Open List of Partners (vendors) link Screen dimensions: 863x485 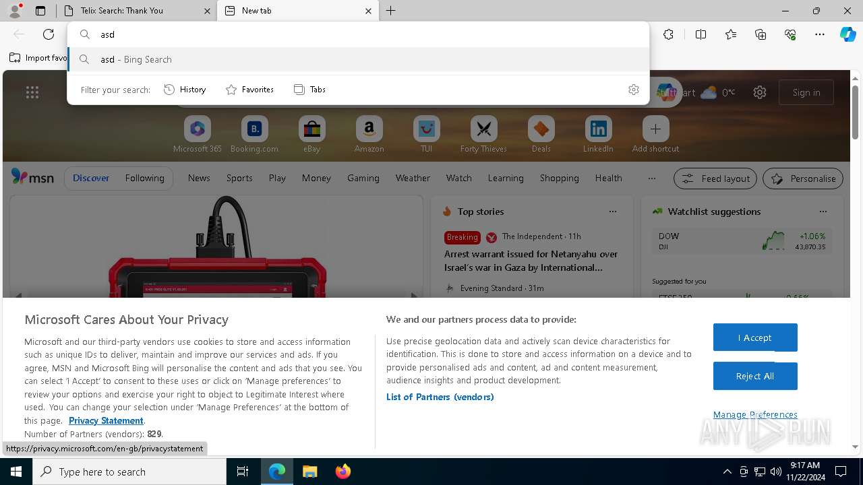coord(440,397)
